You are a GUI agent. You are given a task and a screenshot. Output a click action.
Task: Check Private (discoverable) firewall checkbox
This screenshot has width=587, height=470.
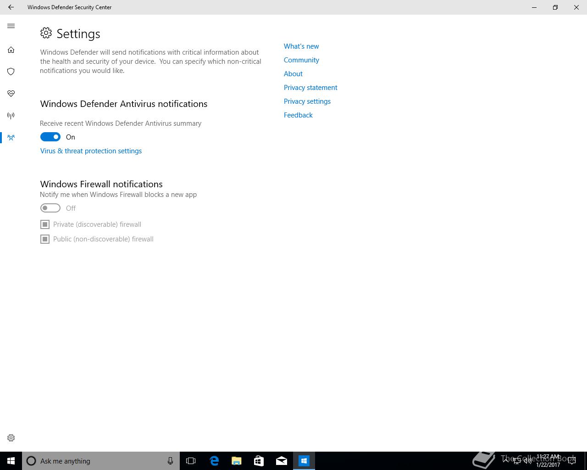pos(45,224)
